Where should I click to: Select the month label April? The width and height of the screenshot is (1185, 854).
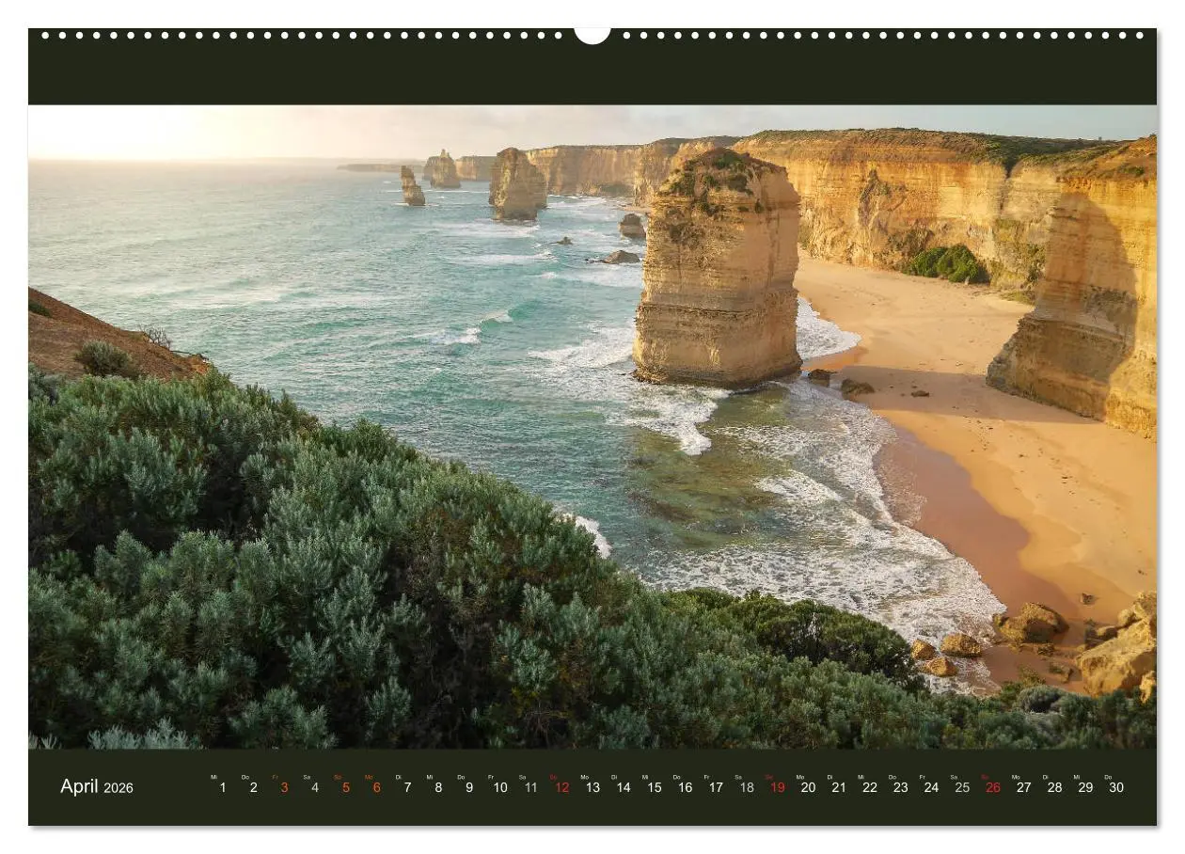[x=83, y=787]
